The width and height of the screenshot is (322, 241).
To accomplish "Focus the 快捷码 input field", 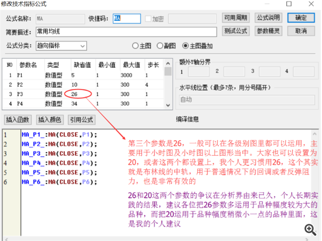I will [127, 19].
